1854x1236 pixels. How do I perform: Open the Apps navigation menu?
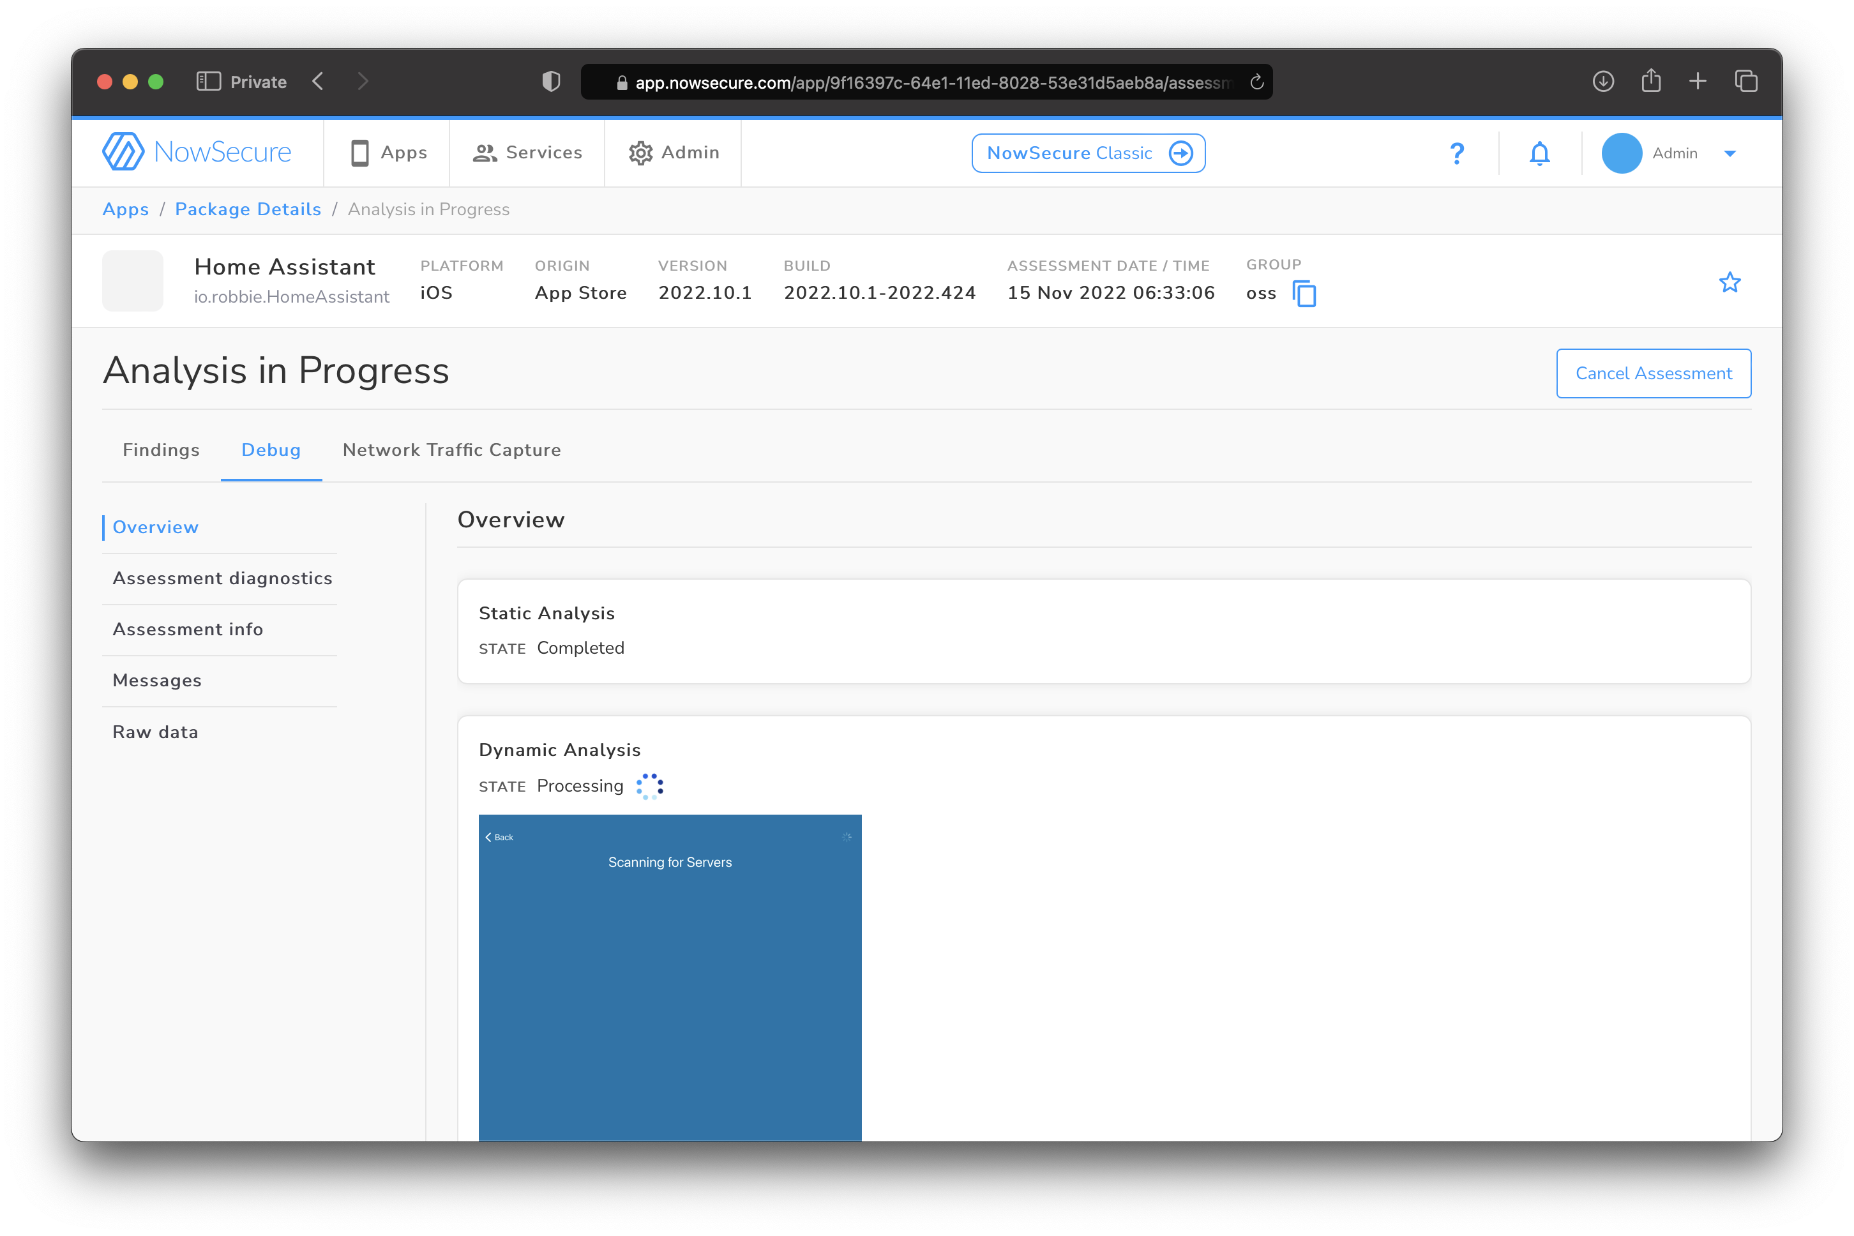[388, 153]
